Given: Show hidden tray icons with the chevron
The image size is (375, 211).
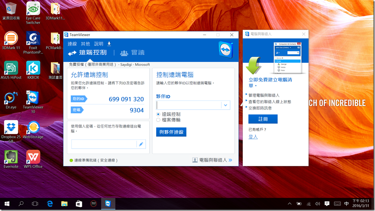Looking at the screenshot, I should (289, 204).
